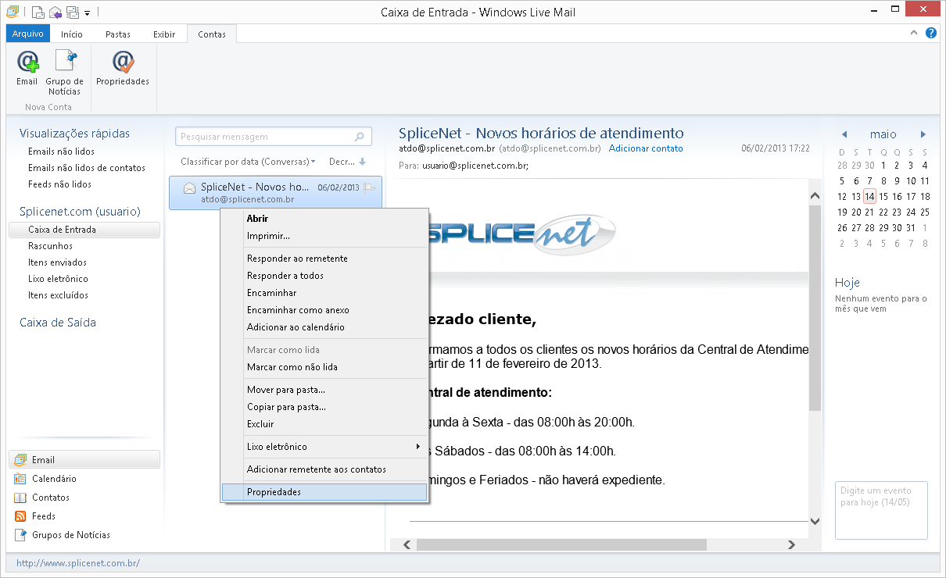Switch to the Exibir tab
The width and height of the screenshot is (946, 578).
pos(164,34)
